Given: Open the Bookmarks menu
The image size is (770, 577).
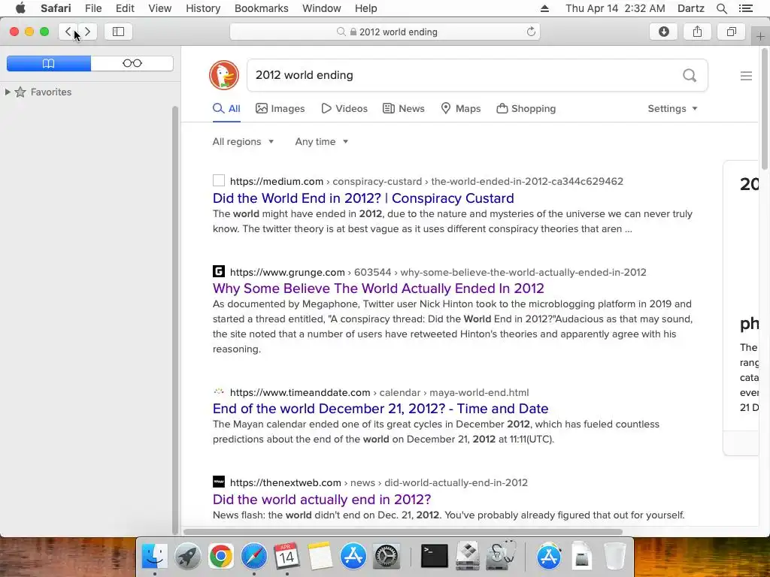Looking at the screenshot, I should point(261,8).
